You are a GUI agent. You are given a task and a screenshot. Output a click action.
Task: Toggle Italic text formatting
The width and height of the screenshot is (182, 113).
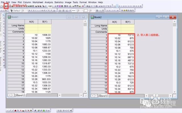pos(32,11)
